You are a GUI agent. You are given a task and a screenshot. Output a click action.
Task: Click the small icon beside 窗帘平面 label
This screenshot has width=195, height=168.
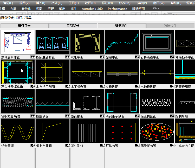pos(137,57)
